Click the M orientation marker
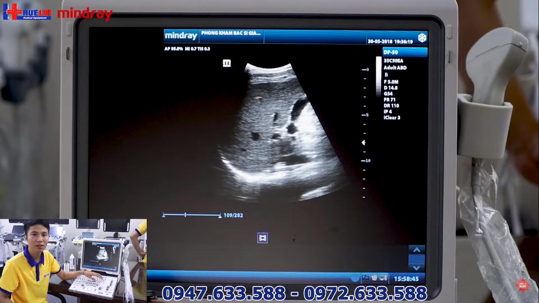Screen dimensions: 539x303 [226, 63]
